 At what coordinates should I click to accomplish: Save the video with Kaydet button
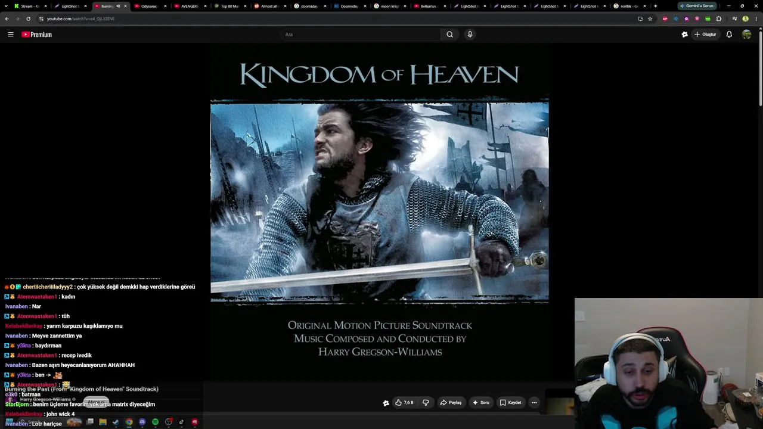[x=510, y=403]
